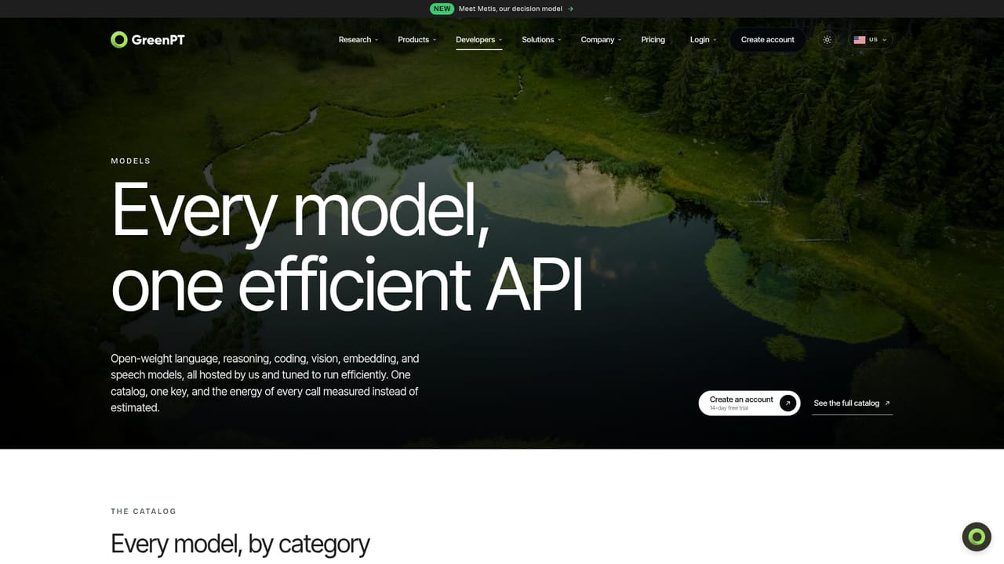Click the GreenPT wordmark text
The height and width of the screenshot is (564, 1004).
[158, 40]
